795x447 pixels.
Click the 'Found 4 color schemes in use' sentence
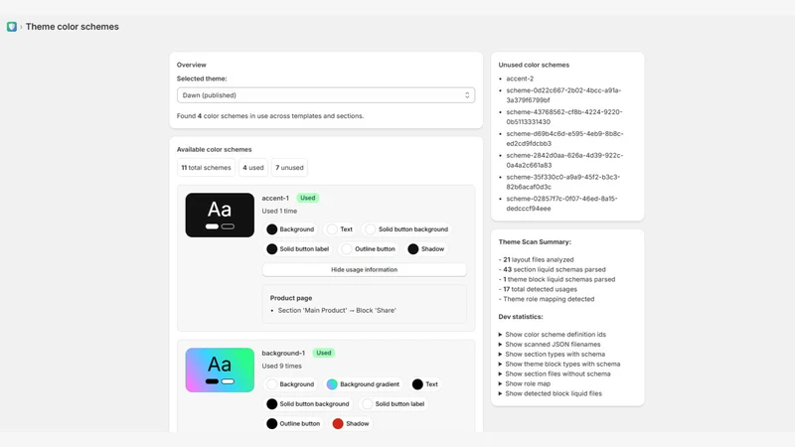(x=270, y=116)
